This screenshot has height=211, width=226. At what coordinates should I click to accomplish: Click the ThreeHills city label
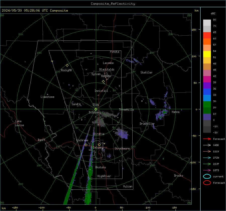click(x=126, y=110)
